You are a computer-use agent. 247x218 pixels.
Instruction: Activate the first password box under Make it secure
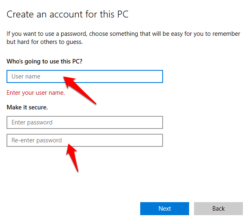point(85,122)
